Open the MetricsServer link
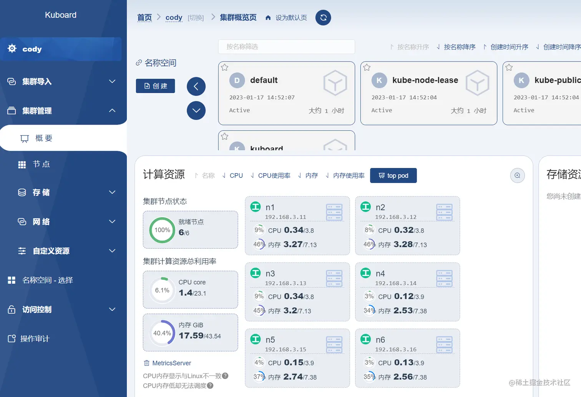Screen dimensions: 581x397 168,363
